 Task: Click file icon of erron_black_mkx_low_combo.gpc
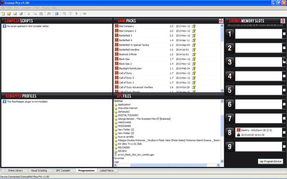point(116,154)
